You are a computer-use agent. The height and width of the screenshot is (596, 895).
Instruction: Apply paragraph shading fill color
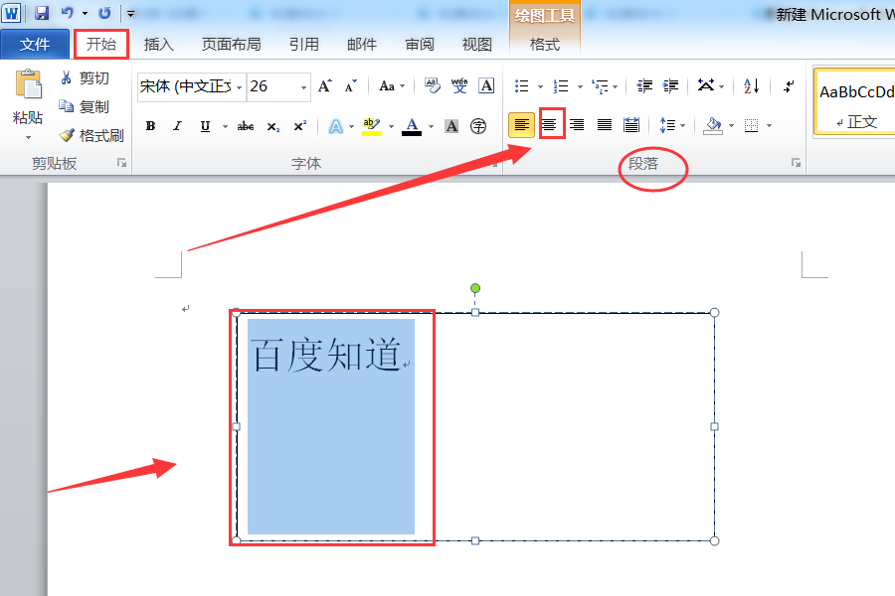[713, 125]
